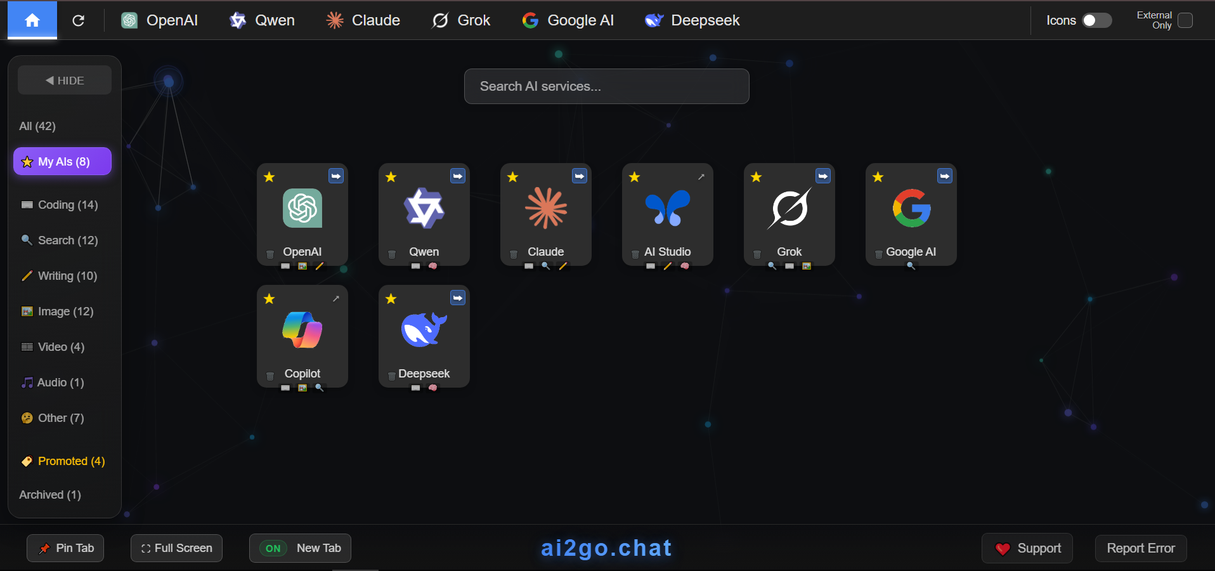Unfavorite OpenAI using its star icon
1215x571 pixels.
pos(270,177)
